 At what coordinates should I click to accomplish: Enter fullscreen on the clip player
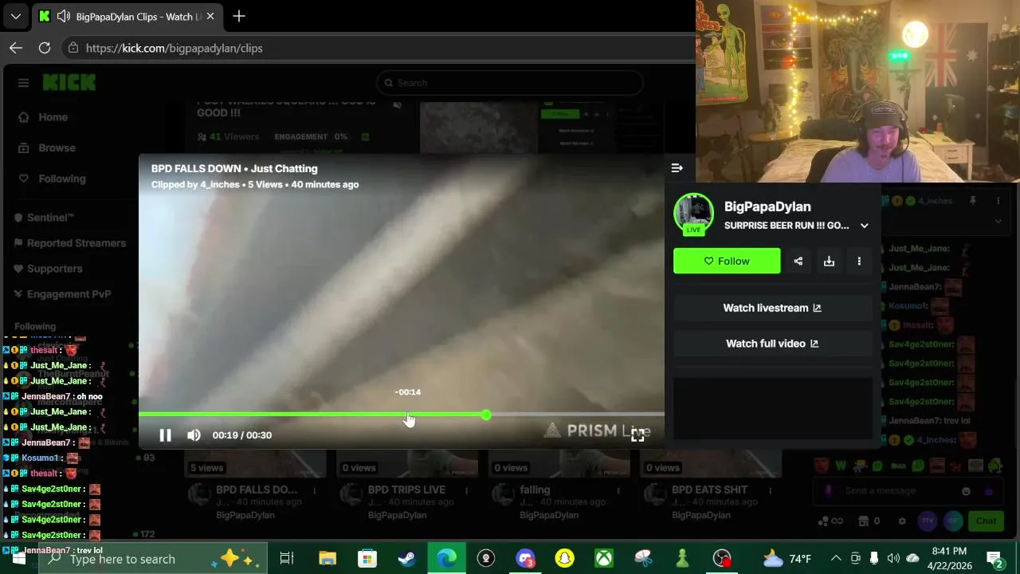(637, 435)
